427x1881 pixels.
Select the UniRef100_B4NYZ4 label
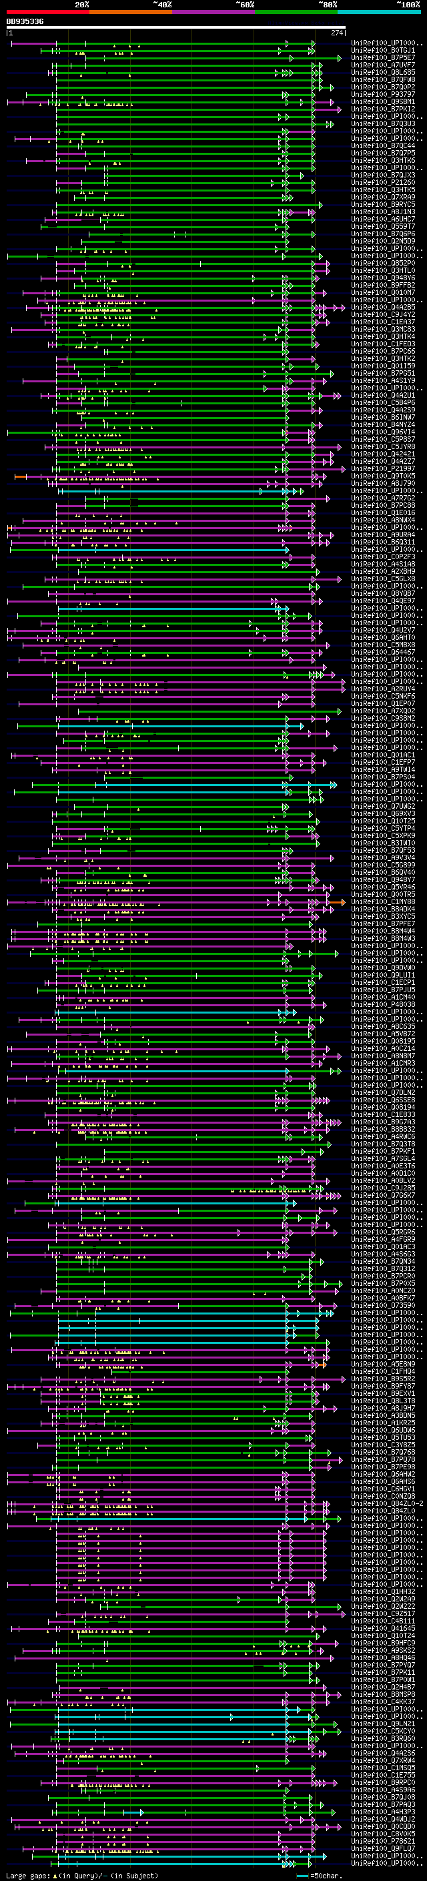(x=382, y=424)
